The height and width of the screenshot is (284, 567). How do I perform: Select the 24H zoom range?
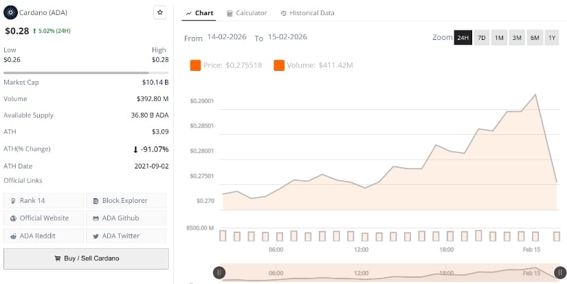[x=463, y=38]
